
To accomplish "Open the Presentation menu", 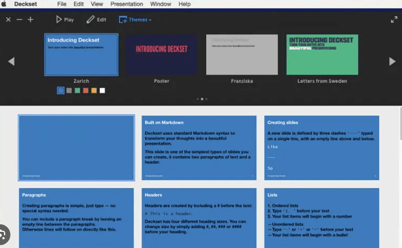I will click(126, 4).
